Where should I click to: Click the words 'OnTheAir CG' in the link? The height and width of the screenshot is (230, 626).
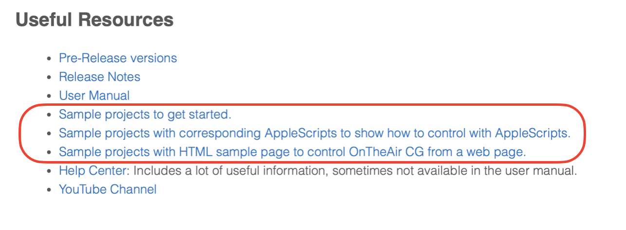387,152
